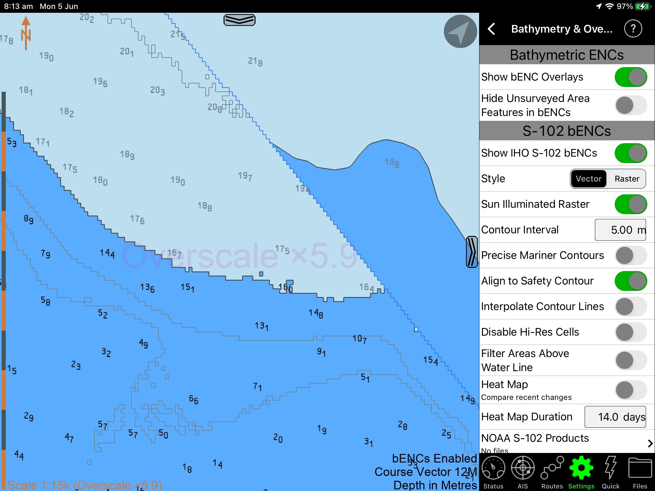
Task: Enable Hide Unsurveyed Area Features in bENCs
Action: tap(629, 105)
